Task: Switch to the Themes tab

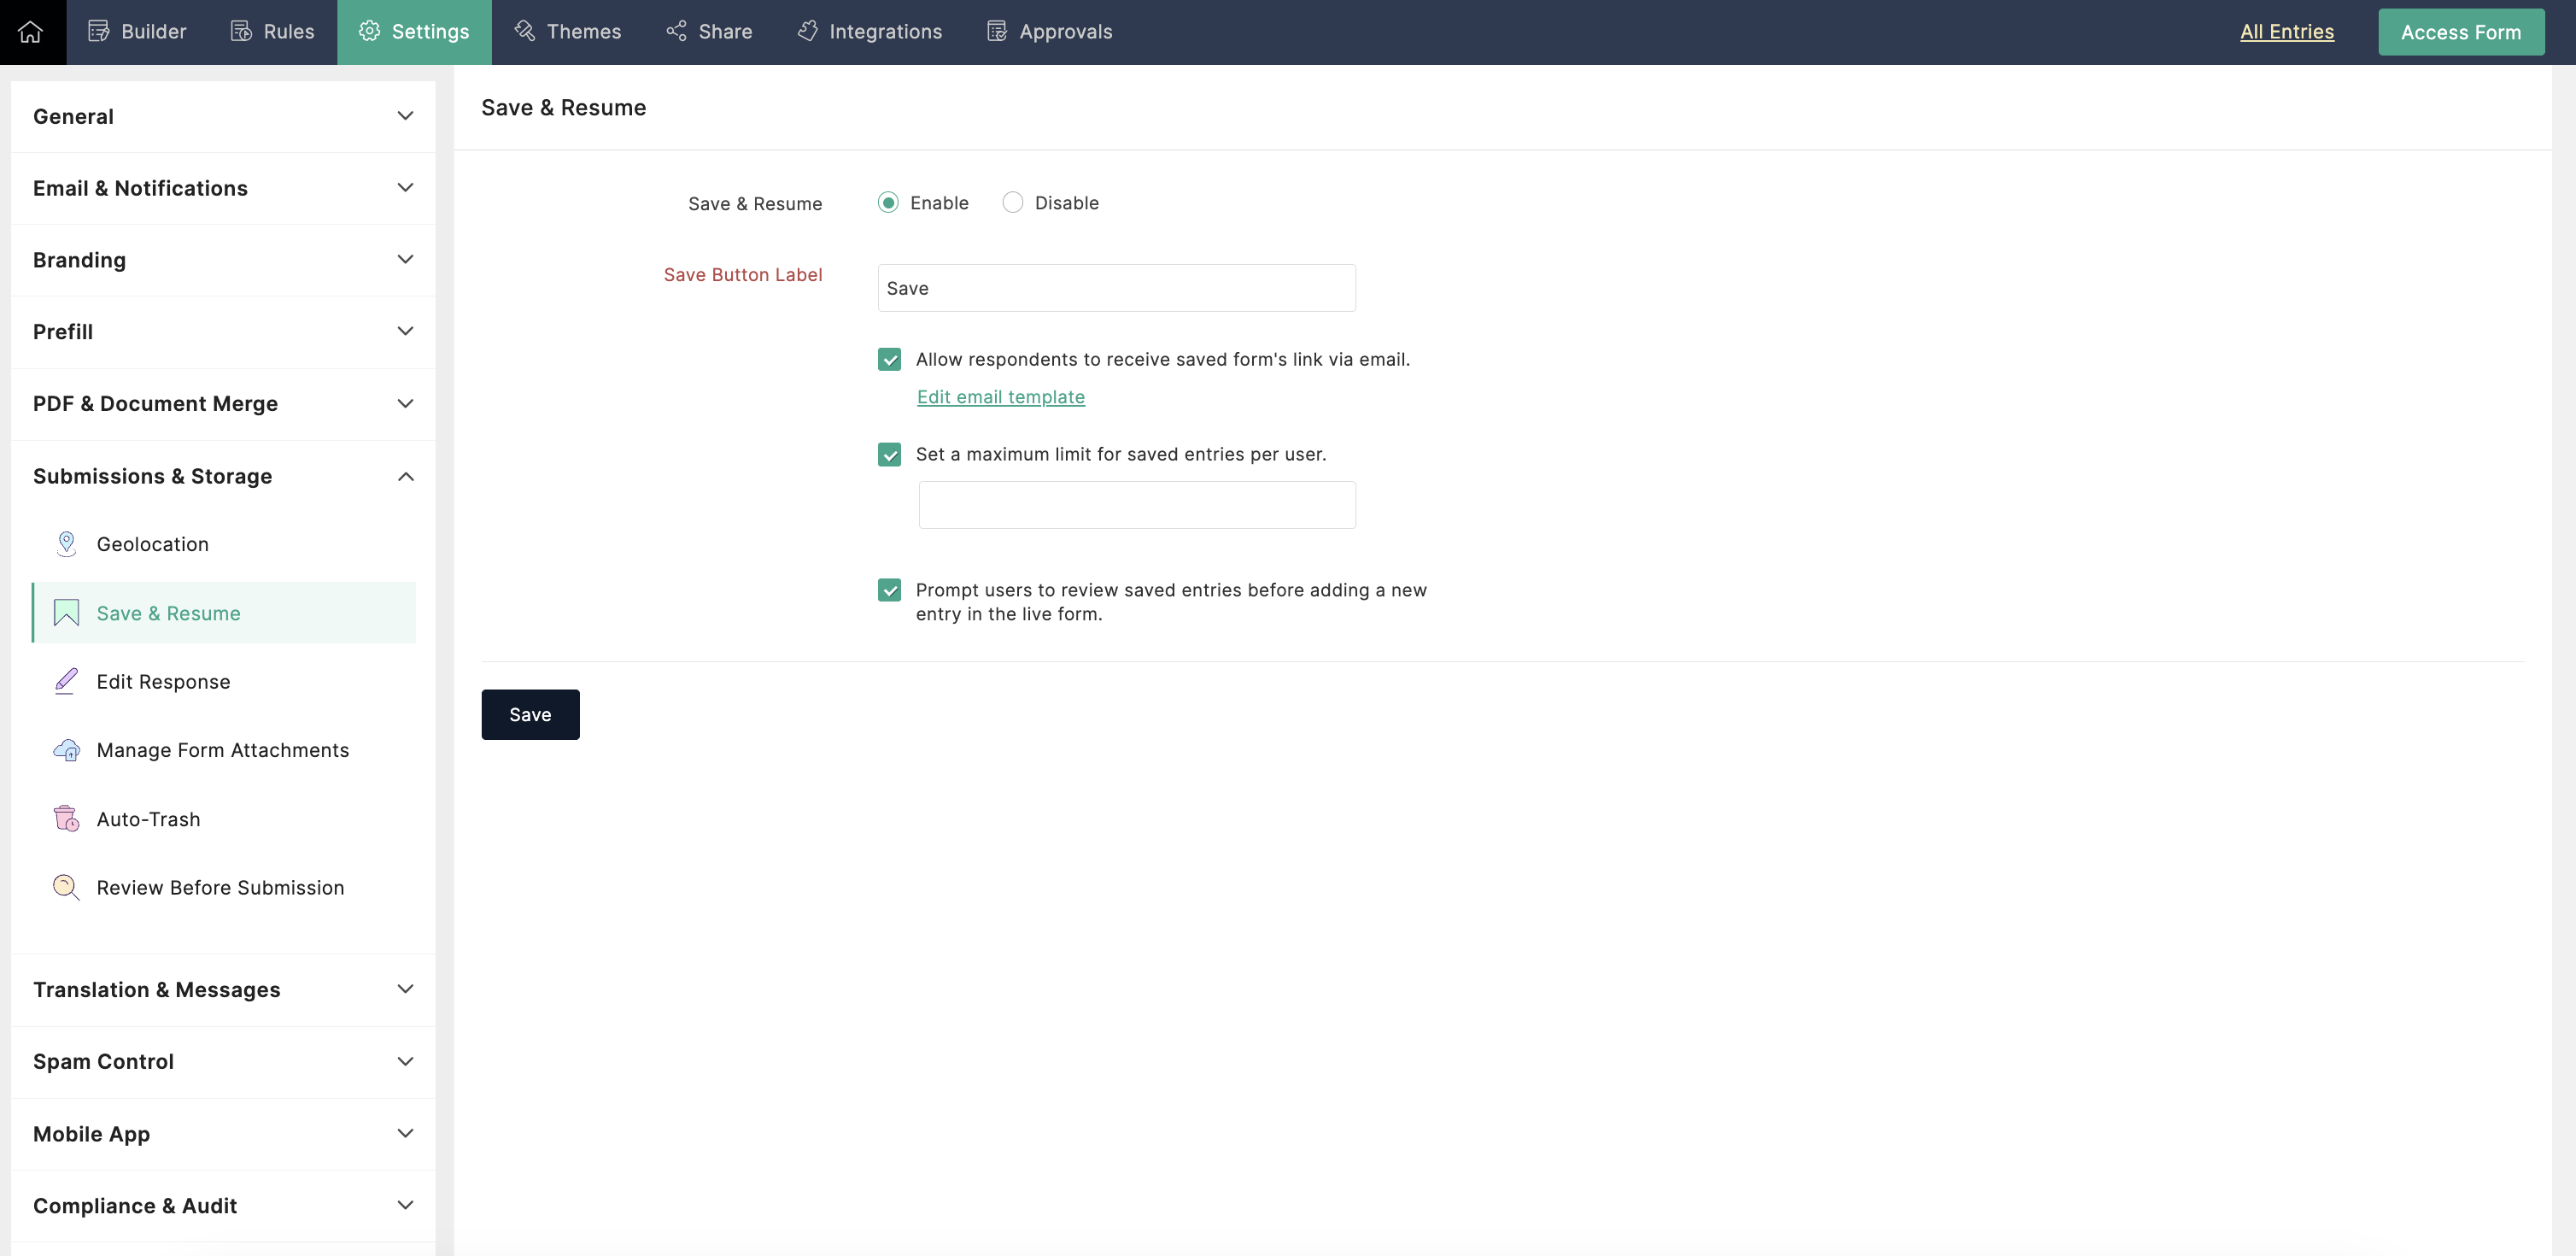Action: 568,32
